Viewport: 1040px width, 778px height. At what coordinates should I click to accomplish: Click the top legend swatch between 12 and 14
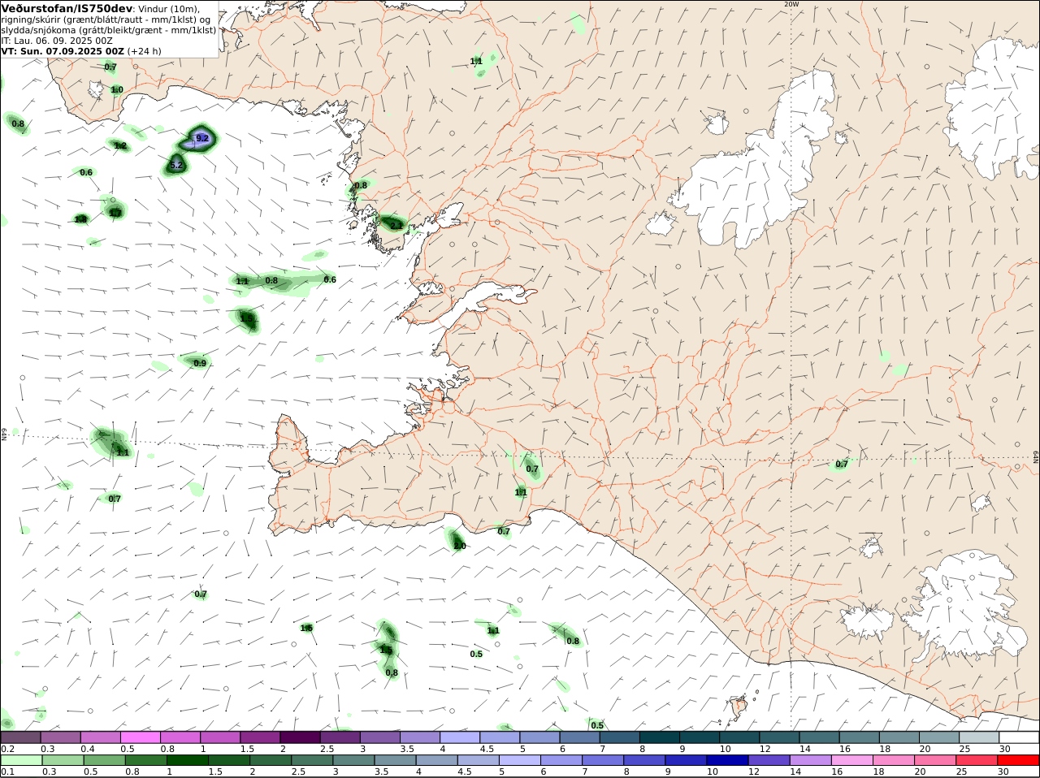779,737
